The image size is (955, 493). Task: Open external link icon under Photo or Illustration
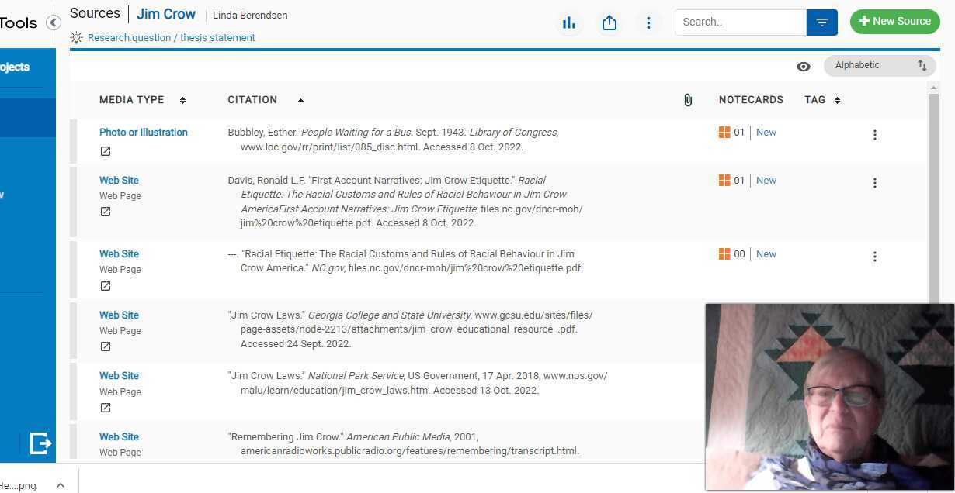coord(105,151)
